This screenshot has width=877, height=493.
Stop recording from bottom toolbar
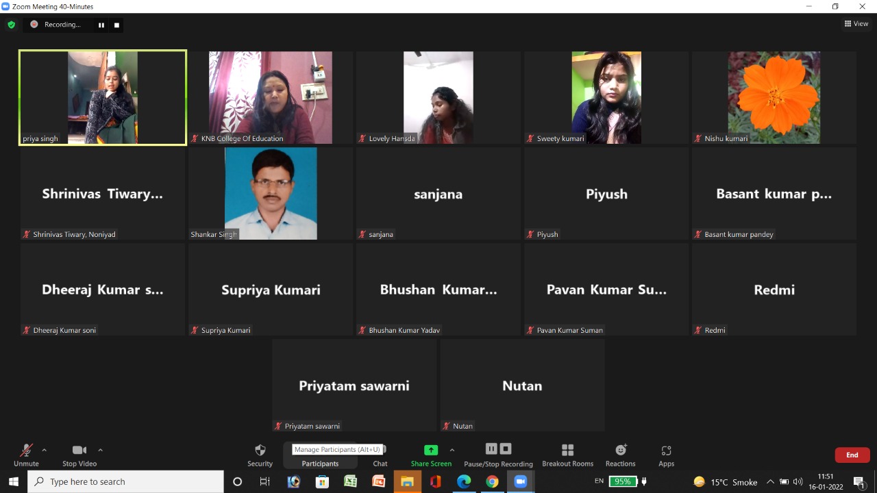point(506,449)
